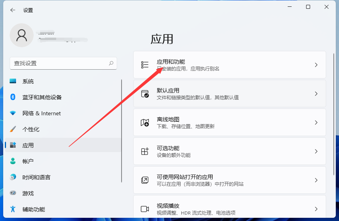Focus the 查找设置 search box
This screenshot has width=339, height=221.
(x=63, y=63)
